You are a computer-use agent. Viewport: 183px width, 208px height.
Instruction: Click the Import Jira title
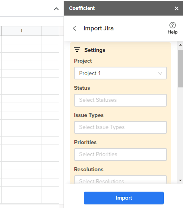click(98, 28)
